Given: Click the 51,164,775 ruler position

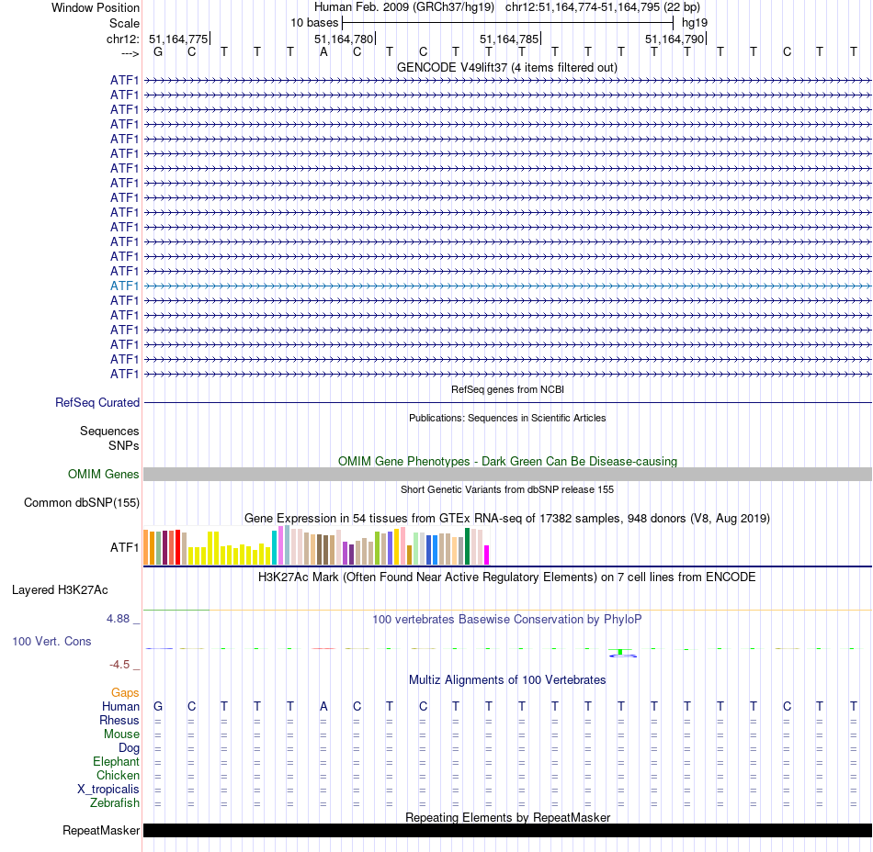Looking at the screenshot, I should [x=178, y=39].
